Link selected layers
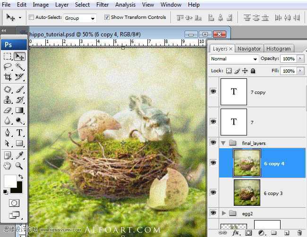The width and height of the screenshot is (307, 237). pos(222,233)
